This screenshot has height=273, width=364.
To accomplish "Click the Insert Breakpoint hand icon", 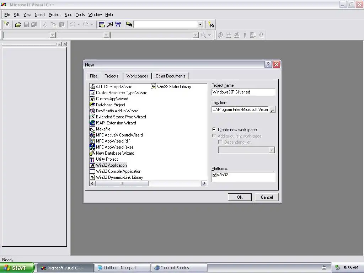I will point(261,35).
